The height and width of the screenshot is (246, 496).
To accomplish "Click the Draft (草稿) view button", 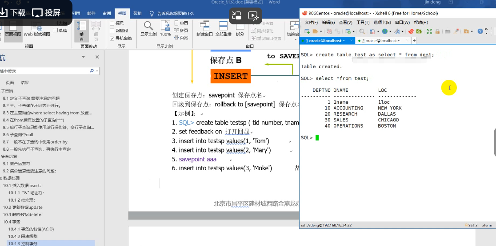I will click(60, 30).
